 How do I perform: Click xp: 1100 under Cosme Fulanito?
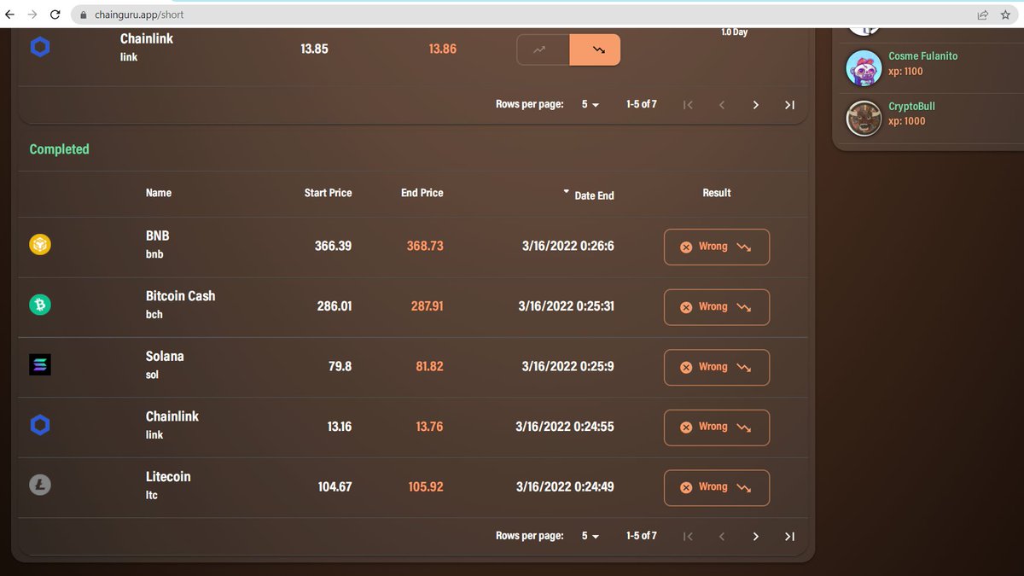905,72
